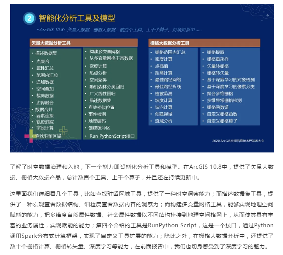
Task: Select the 矢量大数据分析工具 header bar
Action: pos(83,43)
